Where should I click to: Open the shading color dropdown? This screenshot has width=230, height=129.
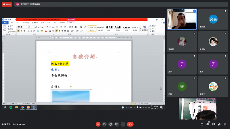tap(78, 31)
